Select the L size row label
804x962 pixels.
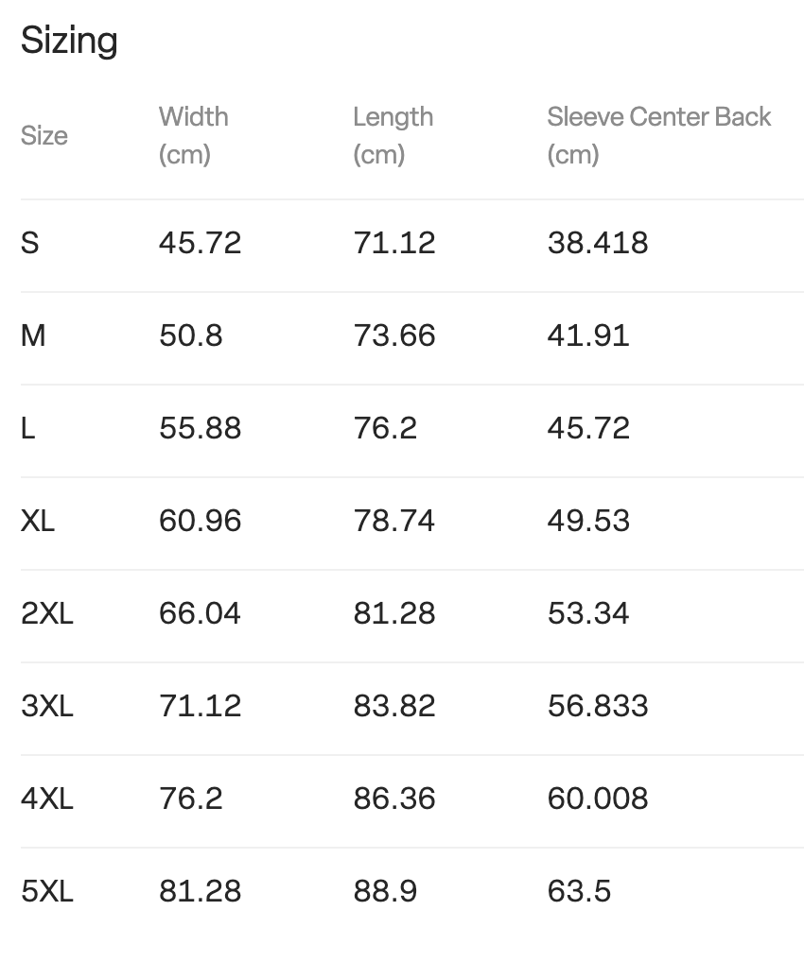28,428
